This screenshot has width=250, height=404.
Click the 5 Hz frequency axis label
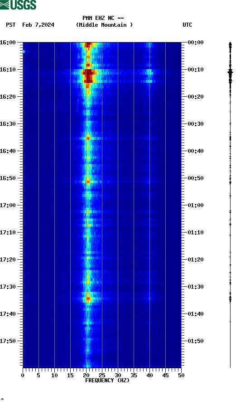38,375
